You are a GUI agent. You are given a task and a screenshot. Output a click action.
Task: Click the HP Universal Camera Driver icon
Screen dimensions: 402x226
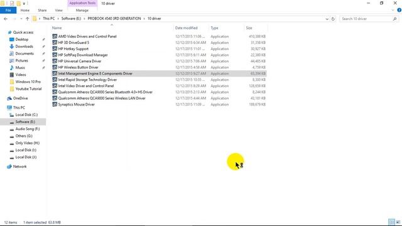pos(55,61)
